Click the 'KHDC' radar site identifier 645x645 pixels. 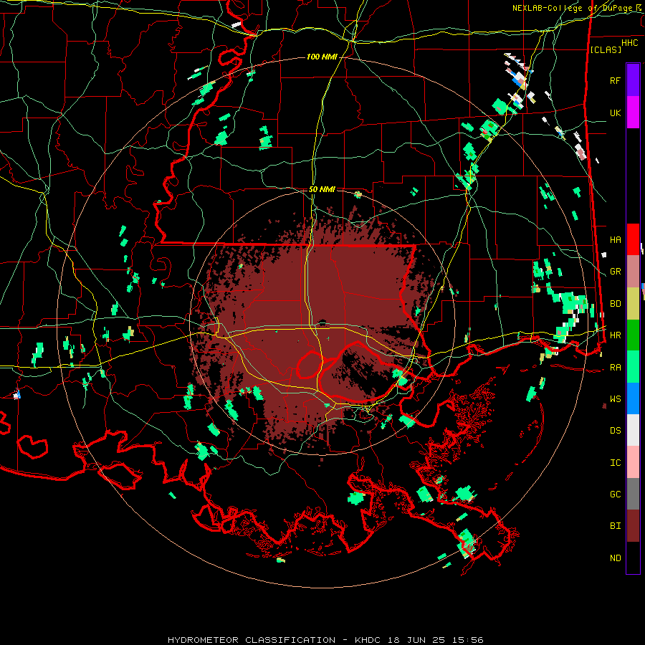point(368,640)
